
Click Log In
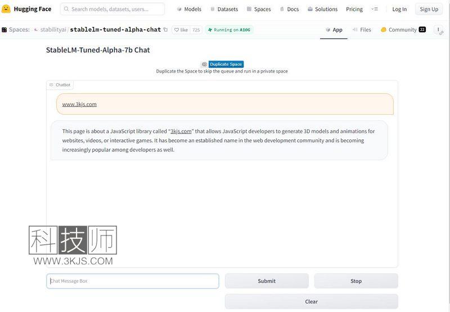(399, 9)
